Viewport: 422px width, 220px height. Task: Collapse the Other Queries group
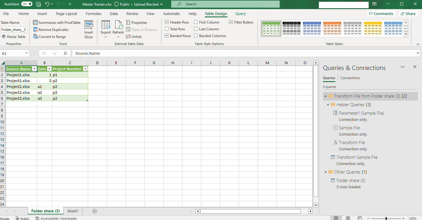tap(325, 172)
